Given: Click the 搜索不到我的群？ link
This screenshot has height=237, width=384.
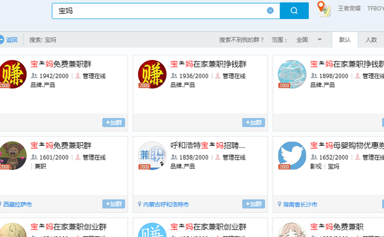Looking at the screenshot, I should point(241,40).
